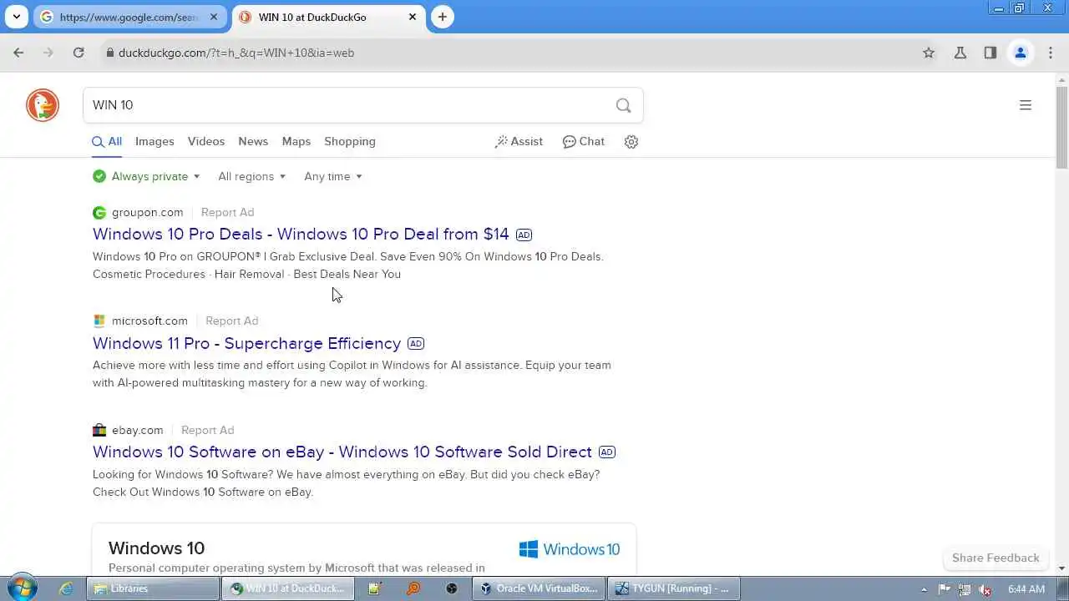Switch to the Videos tab
The height and width of the screenshot is (601, 1069).
(206, 142)
